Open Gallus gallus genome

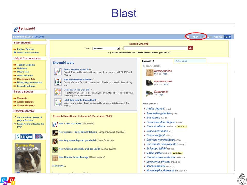pyautogui.click(x=154, y=153)
